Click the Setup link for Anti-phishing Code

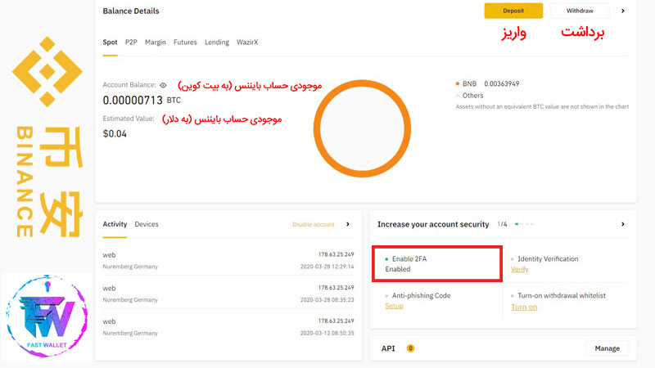[x=394, y=306]
